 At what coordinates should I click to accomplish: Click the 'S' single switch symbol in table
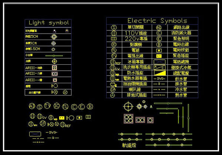coord(114,27)
